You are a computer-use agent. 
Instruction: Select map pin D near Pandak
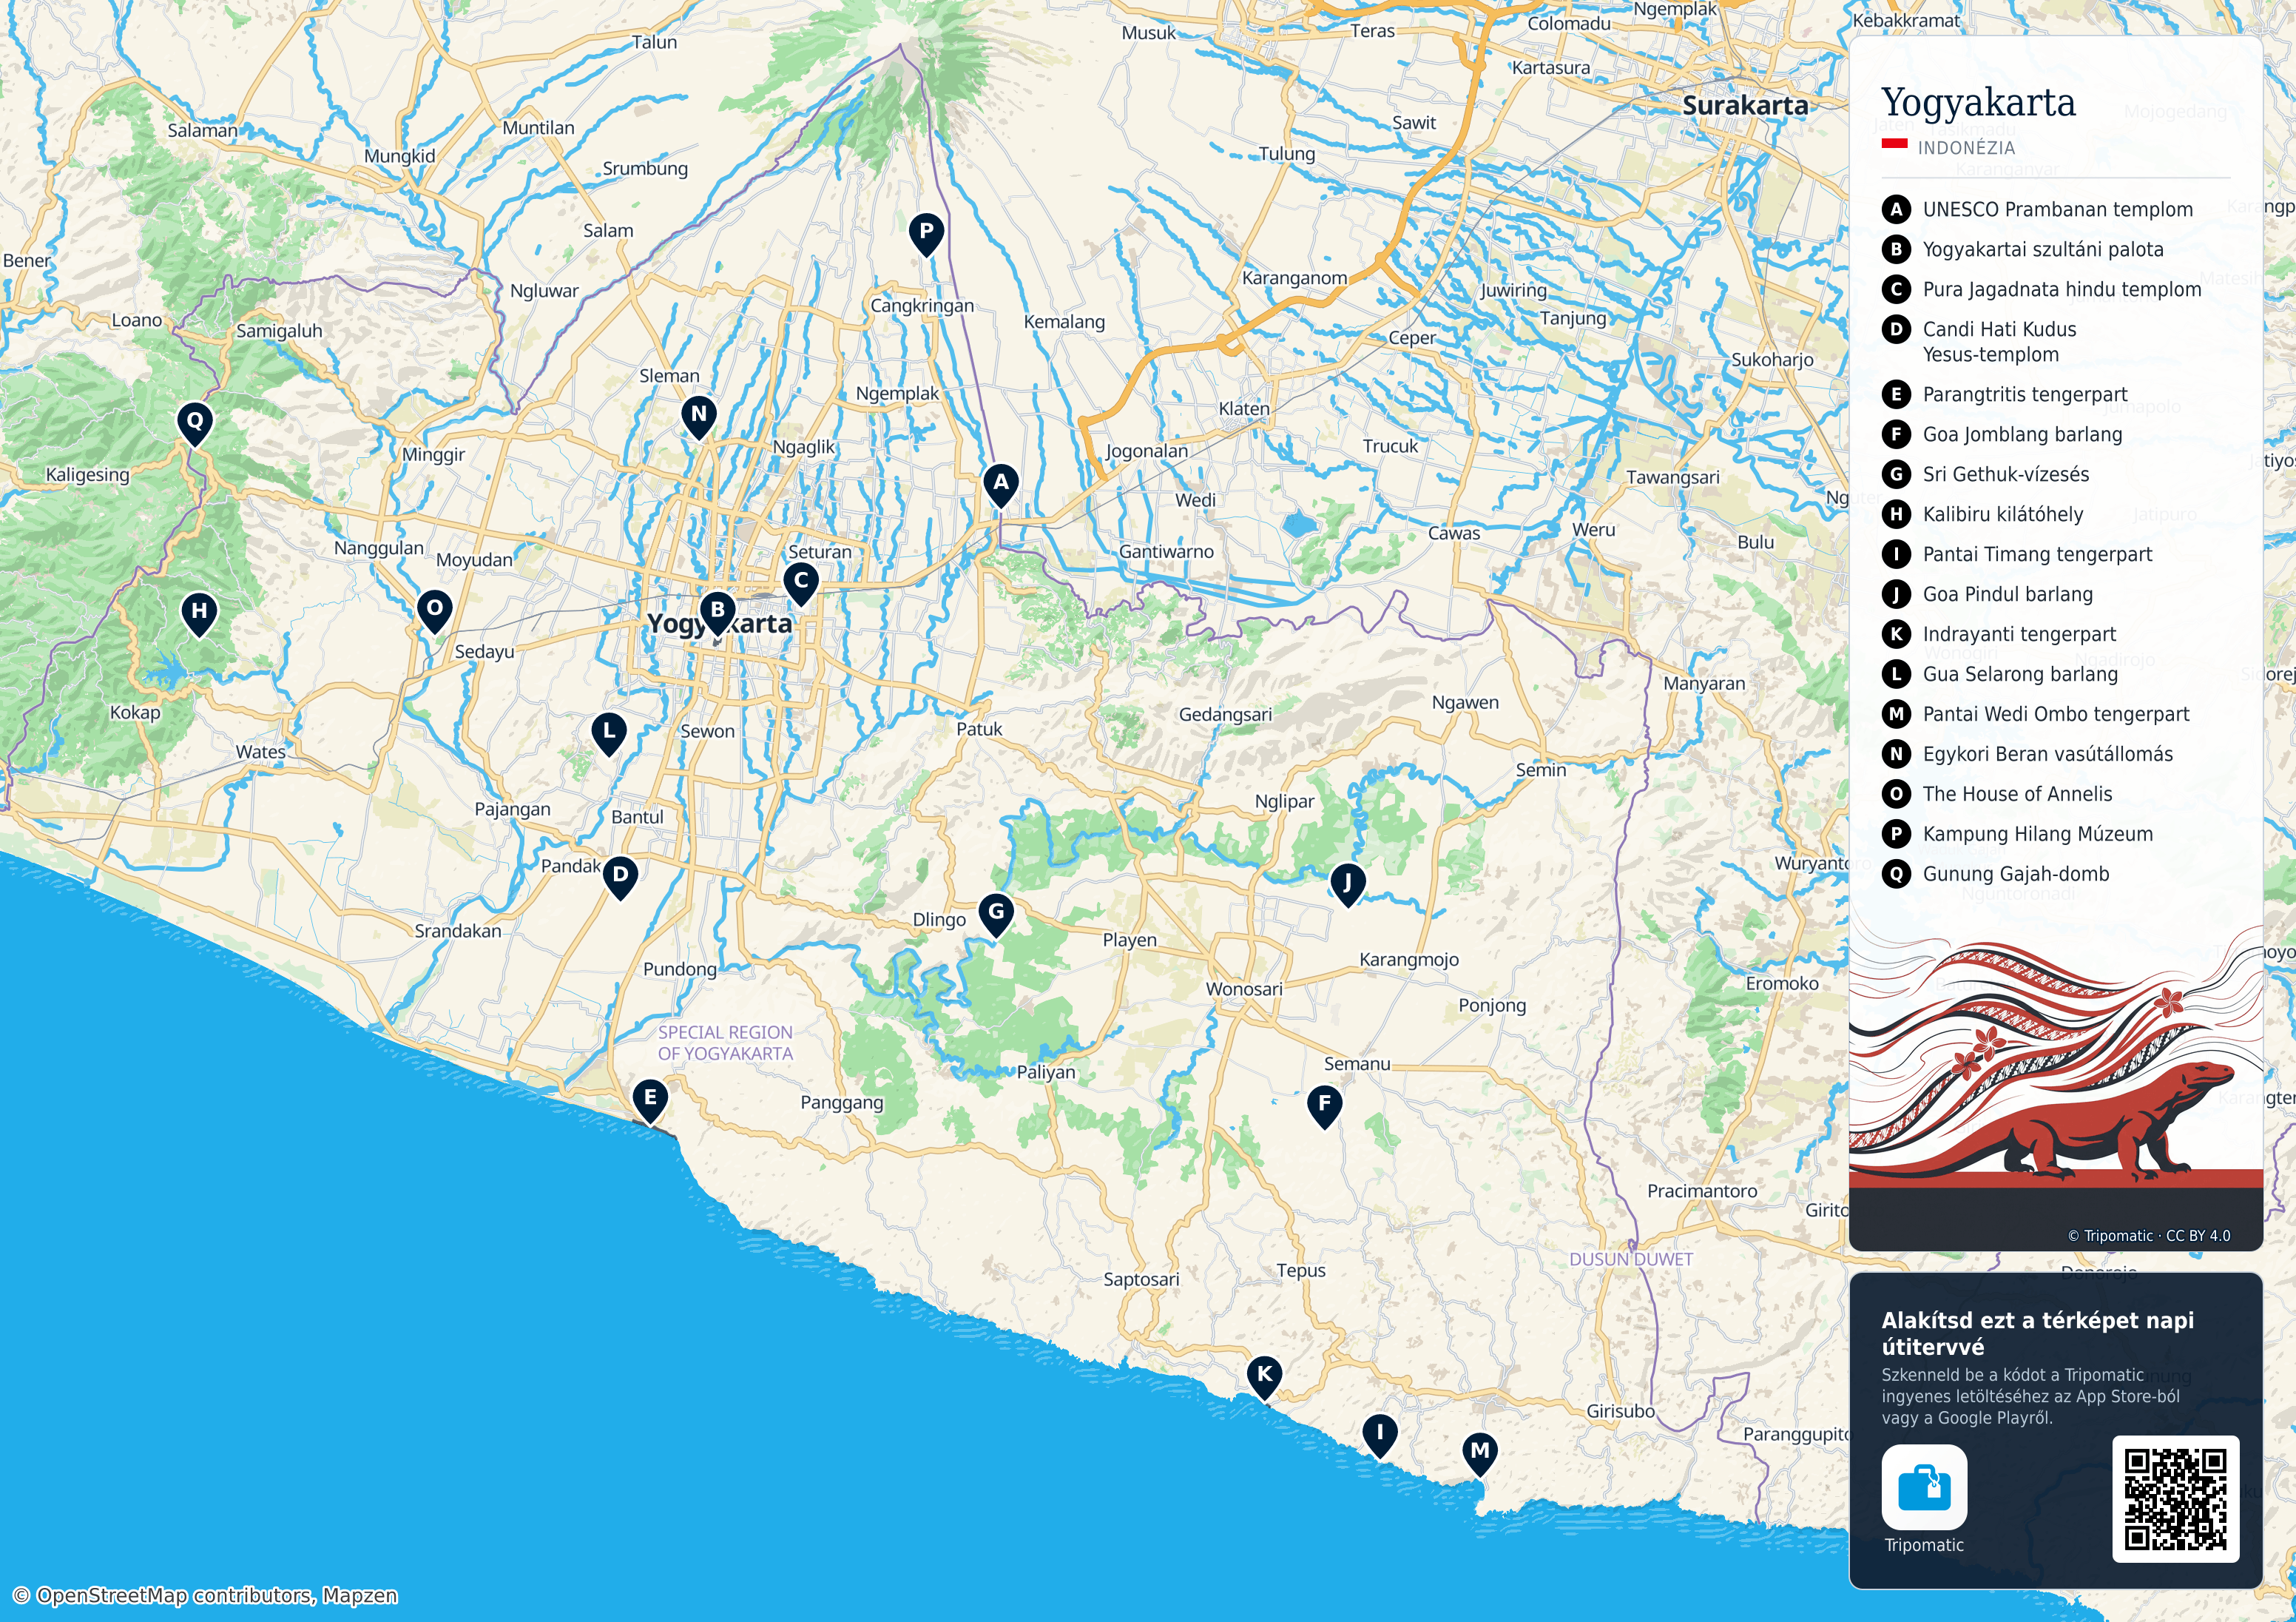pyautogui.click(x=620, y=878)
